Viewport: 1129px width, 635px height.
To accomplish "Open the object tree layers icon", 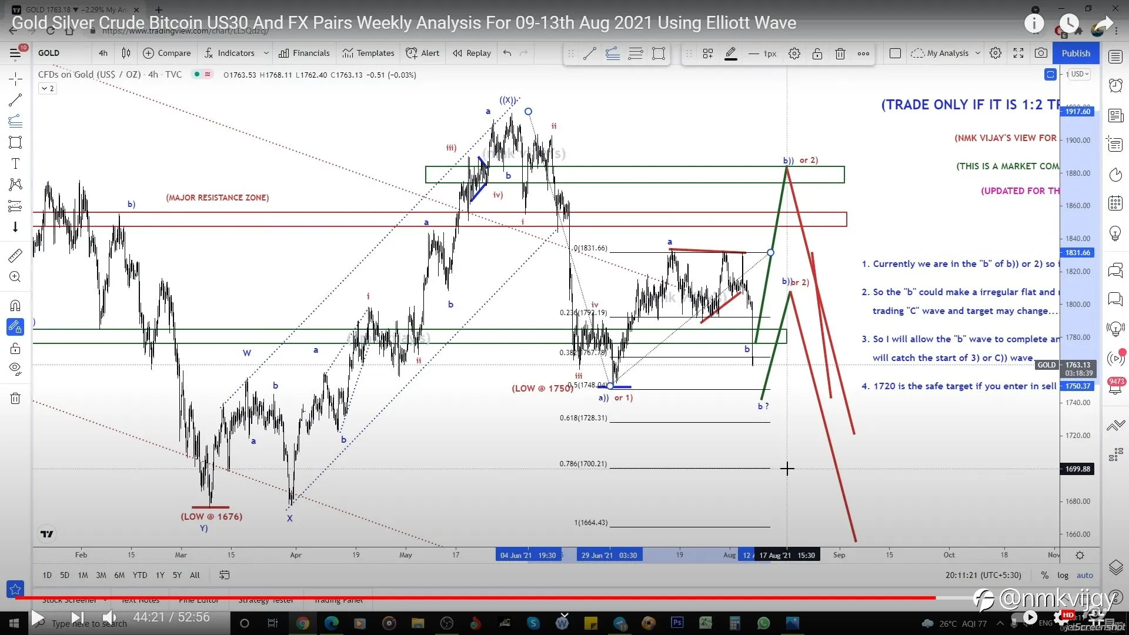I will tap(1115, 567).
